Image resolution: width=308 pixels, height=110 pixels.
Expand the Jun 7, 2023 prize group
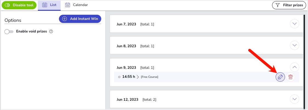click(295, 24)
